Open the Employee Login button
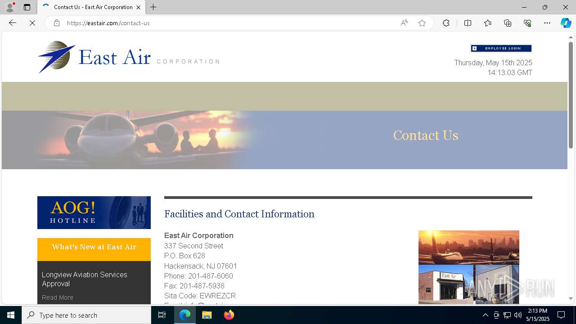This screenshot has height=324, width=576. (x=501, y=48)
